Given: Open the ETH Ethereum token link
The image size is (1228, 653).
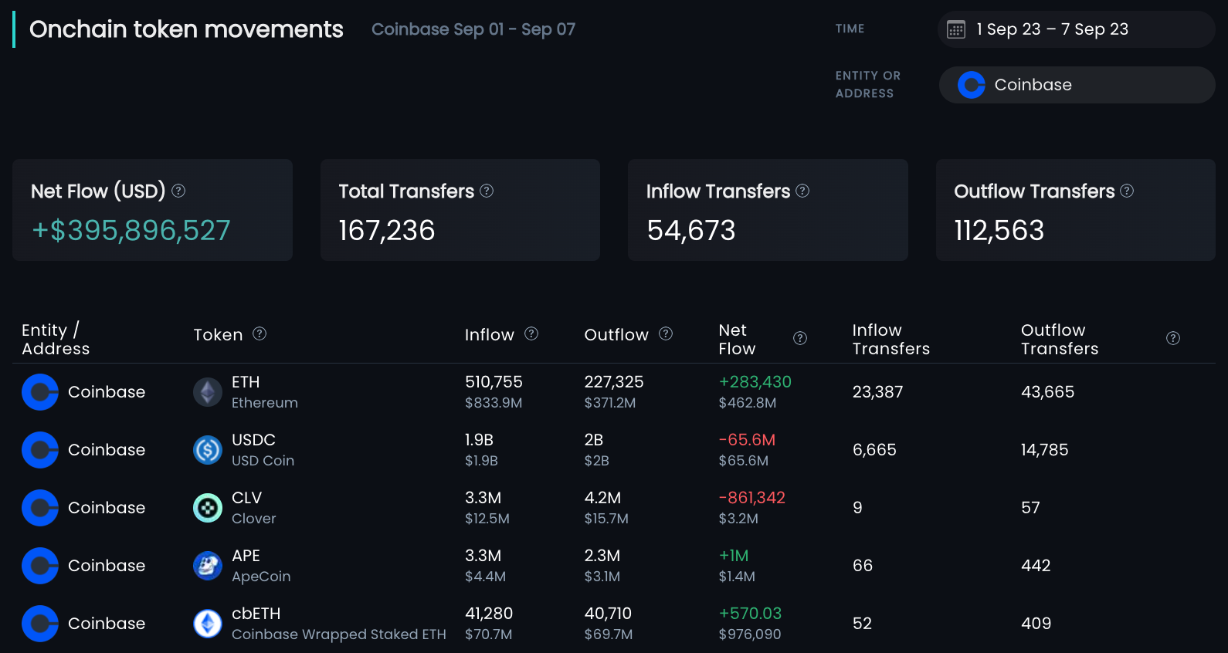Looking at the screenshot, I should (x=265, y=392).
